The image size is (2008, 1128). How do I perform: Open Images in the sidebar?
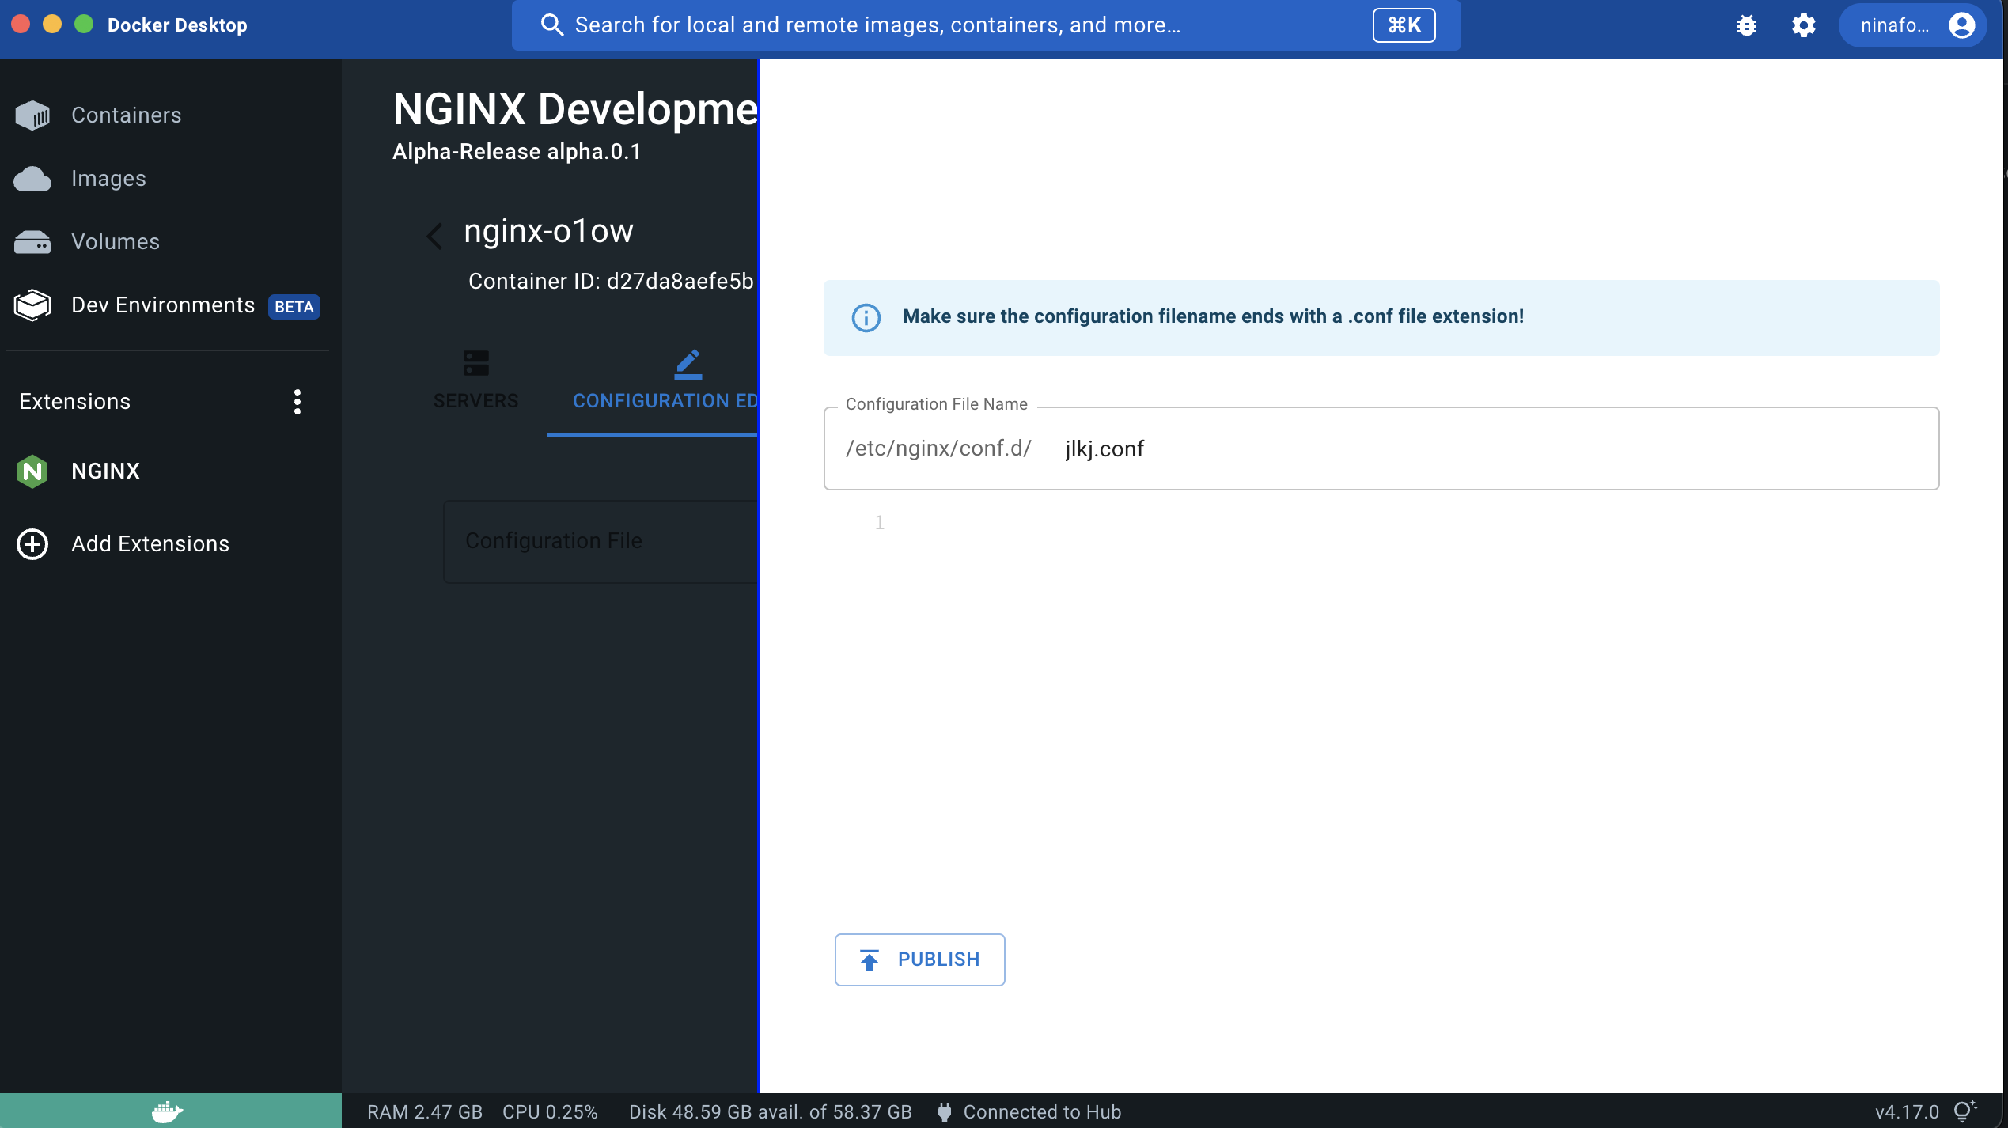109,179
